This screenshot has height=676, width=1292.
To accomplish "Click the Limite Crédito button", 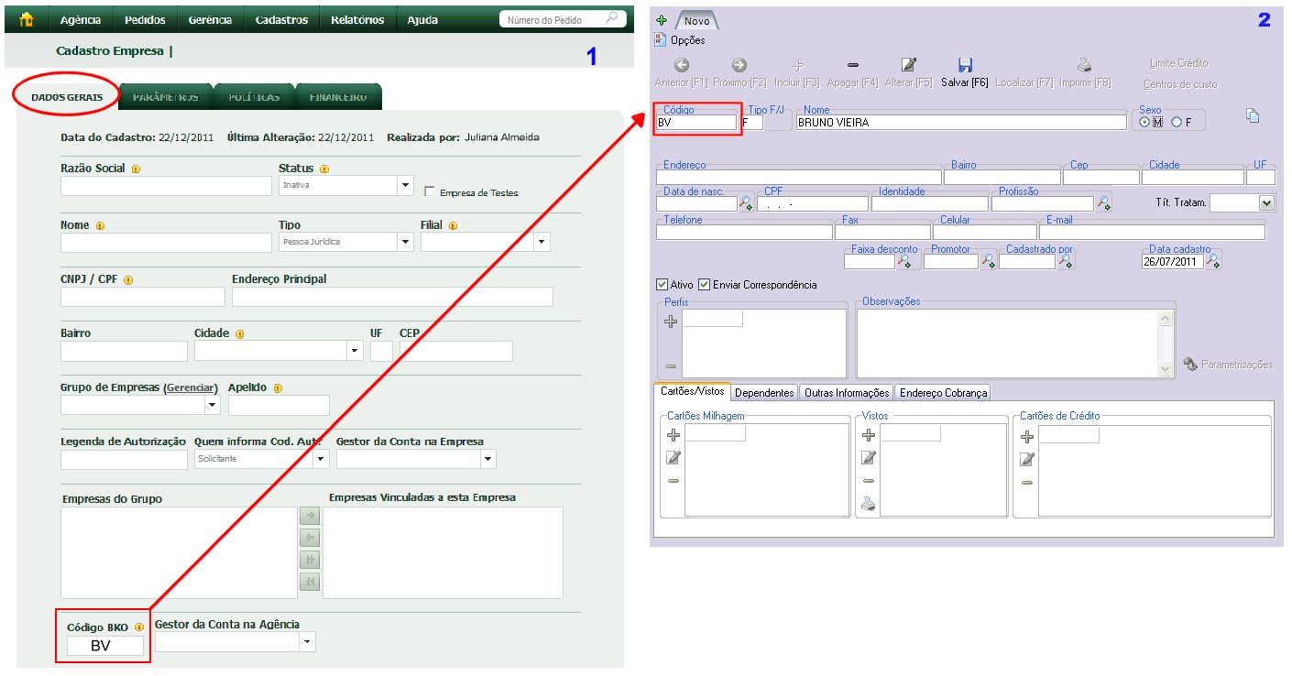I will pos(1179,63).
